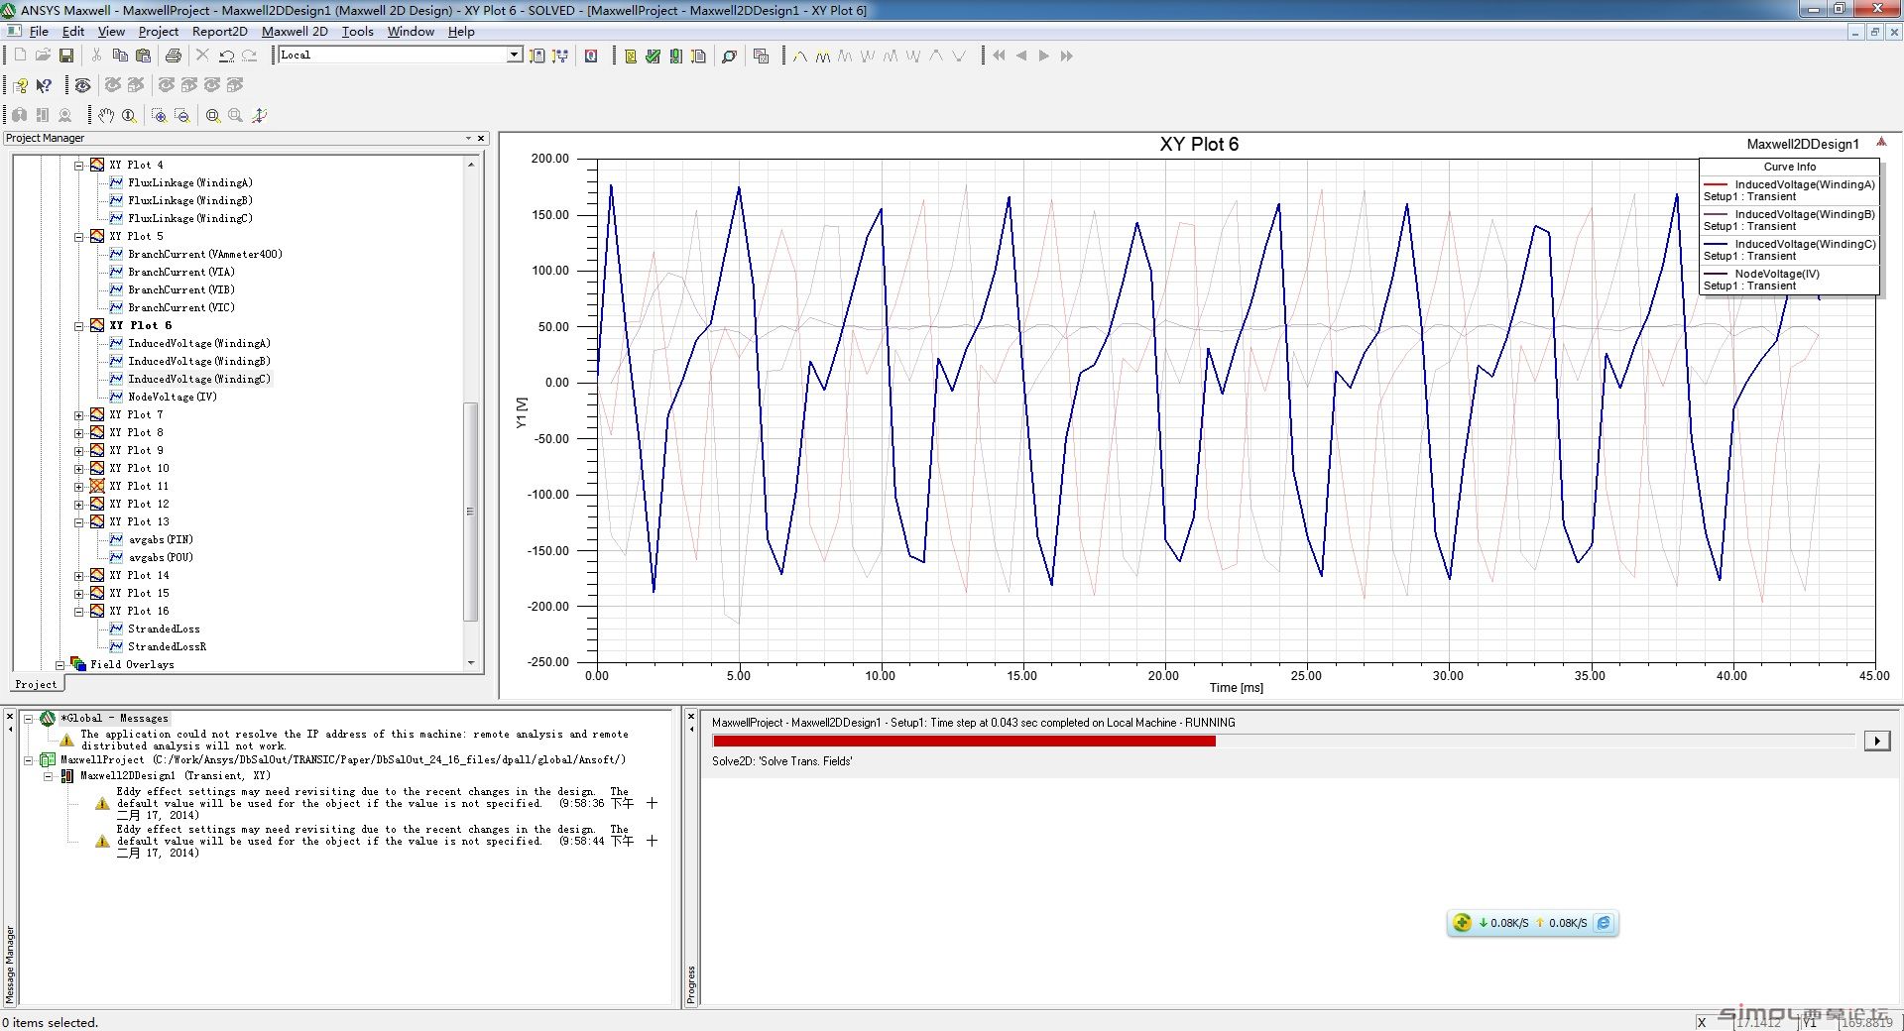The width and height of the screenshot is (1904, 1031).
Task: Collapse the MaxwellProject messages node
Action: coord(28,760)
